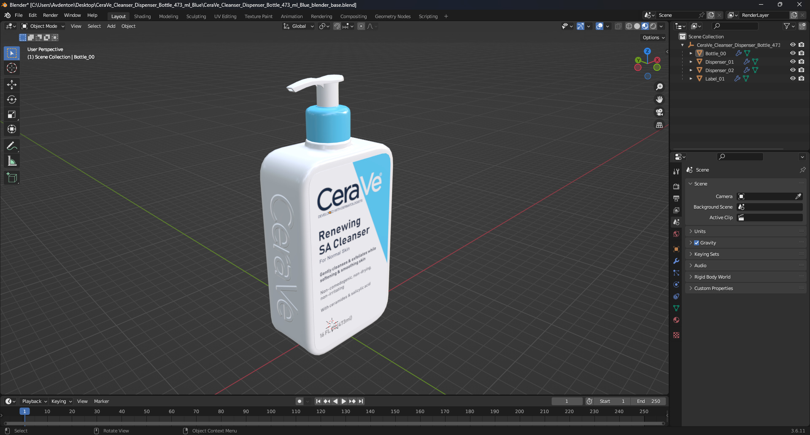The width and height of the screenshot is (810, 435).
Task: Open the Render menu
Action: [50, 15]
